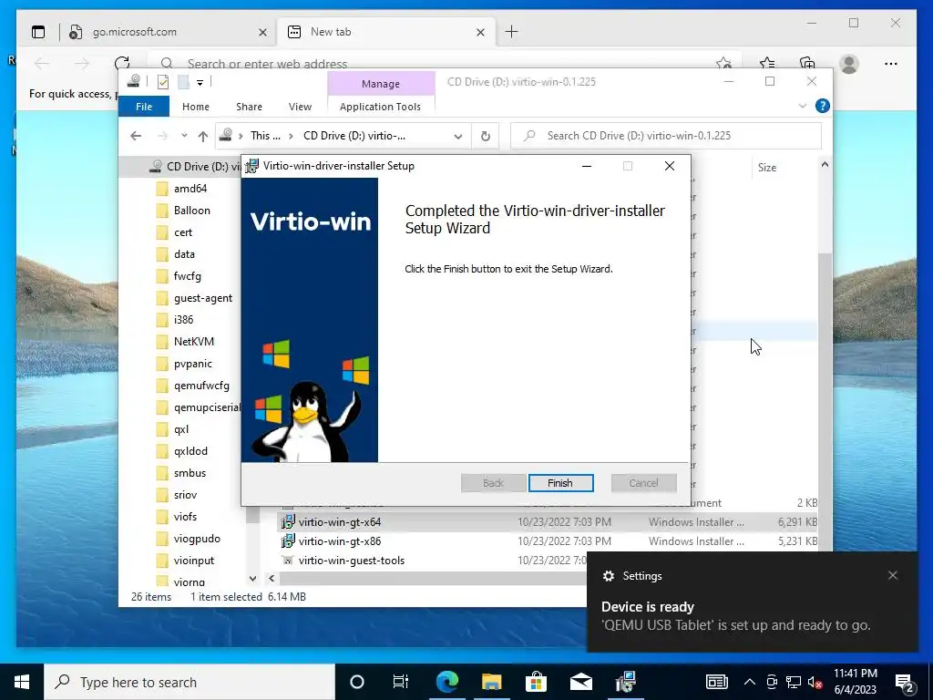Click the taskbar search box
Image resolution: width=933 pixels, height=700 pixels.
(x=190, y=682)
